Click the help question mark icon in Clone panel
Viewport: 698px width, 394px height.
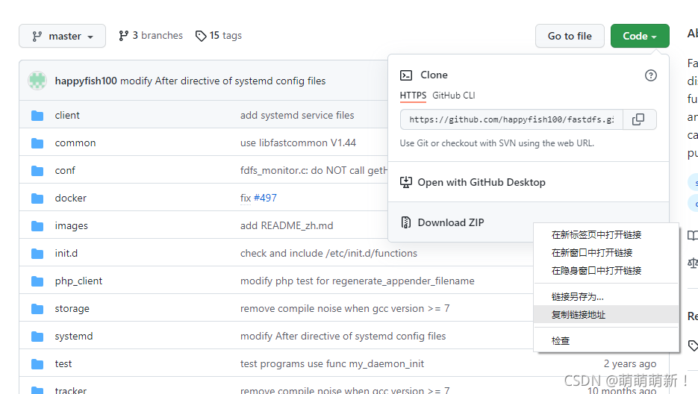pos(650,75)
